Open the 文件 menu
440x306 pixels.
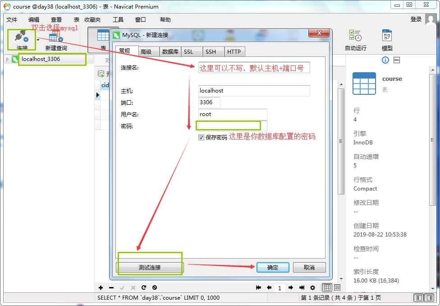[x=12, y=20]
